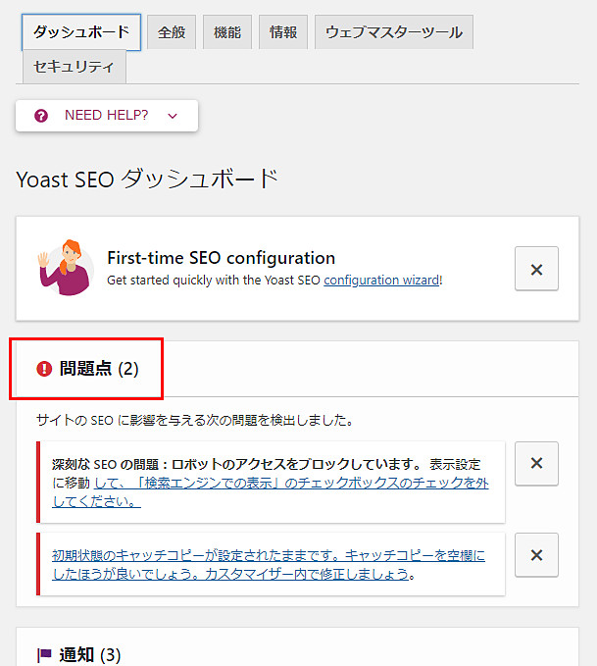Viewport: 597px width, 666px height.
Task: Click the red problems warning icon
Action: point(44,369)
